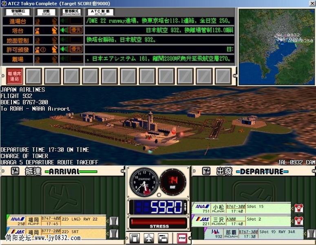Click the left controller status icon in 離場 row
Viewport: 316px width, 245px height.
tap(38, 59)
